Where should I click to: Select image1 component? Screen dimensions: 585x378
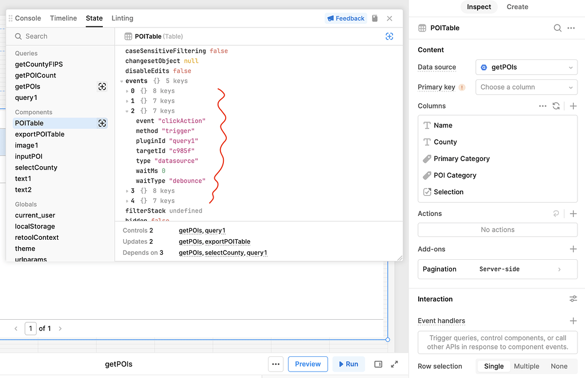[26, 146]
